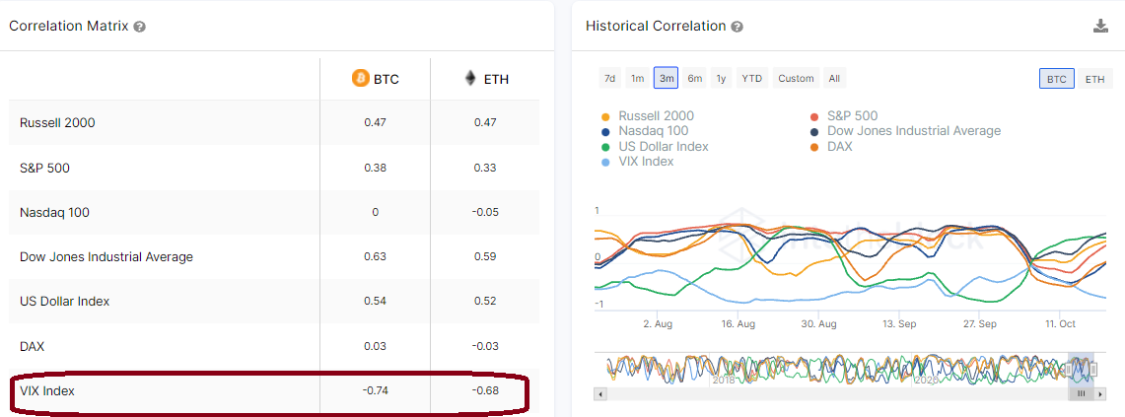Toggle DAX series in legend
This screenshot has width=1125, height=417.
(x=831, y=147)
